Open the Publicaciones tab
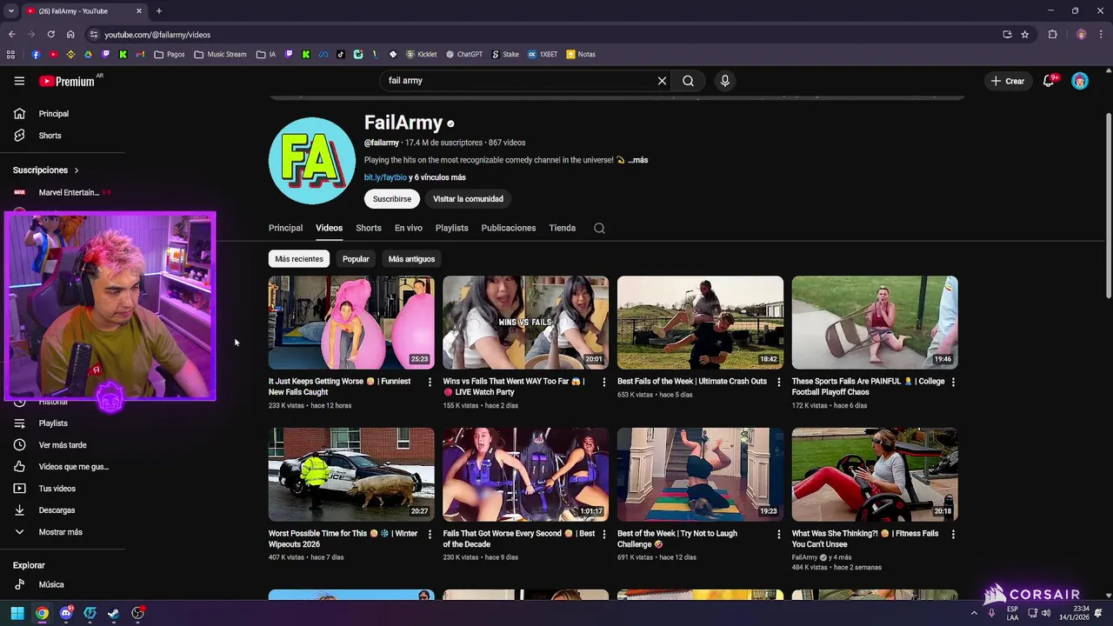The image size is (1113, 626). pyautogui.click(x=509, y=228)
